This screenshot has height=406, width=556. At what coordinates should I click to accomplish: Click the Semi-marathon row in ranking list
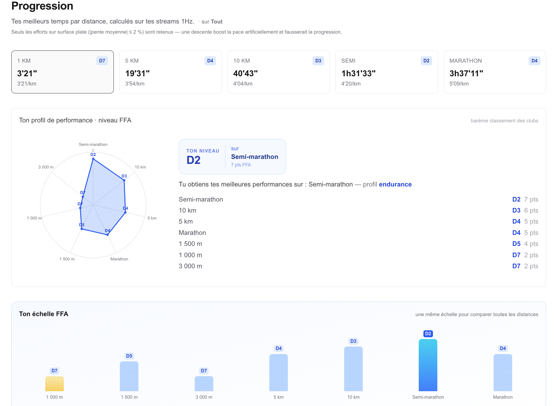(x=358, y=200)
